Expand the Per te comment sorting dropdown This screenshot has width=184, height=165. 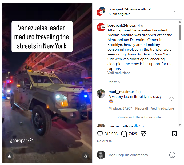(x=114, y=82)
